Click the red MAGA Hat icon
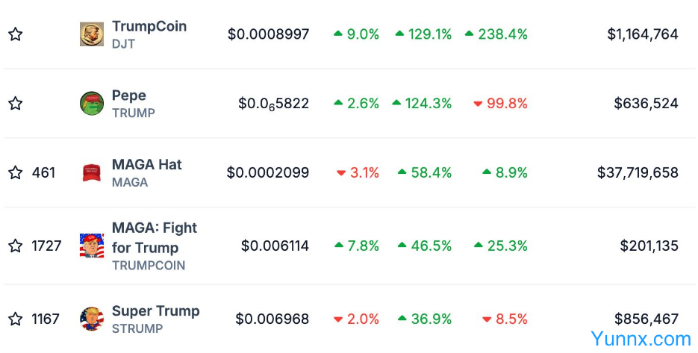Viewport: 698px width, 353px height. pos(92,173)
